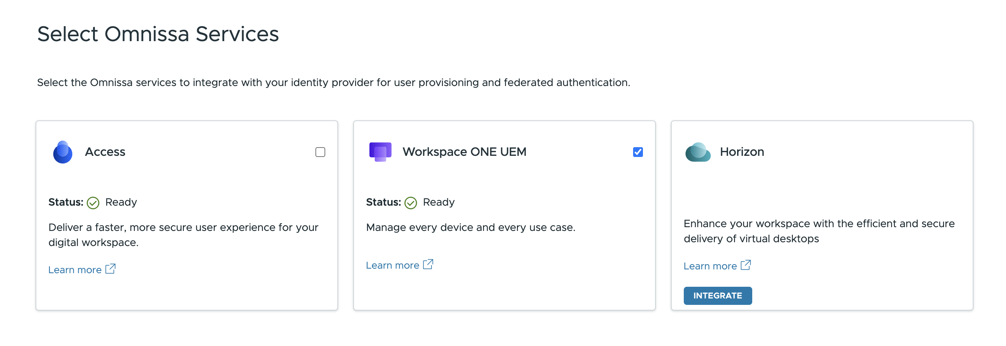Click "Ready" status text in Access card
The width and height of the screenshot is (1006, 346).
click(121, 202)
